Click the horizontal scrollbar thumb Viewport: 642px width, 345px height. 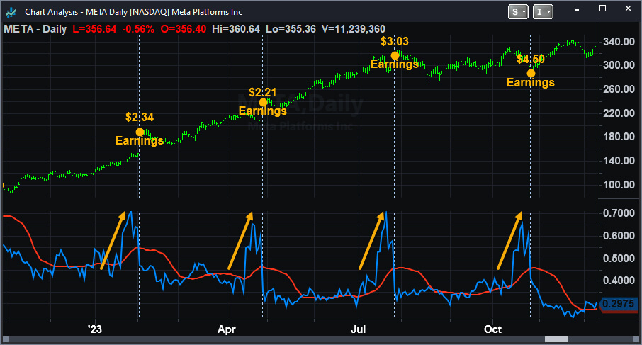pos(556,339)
